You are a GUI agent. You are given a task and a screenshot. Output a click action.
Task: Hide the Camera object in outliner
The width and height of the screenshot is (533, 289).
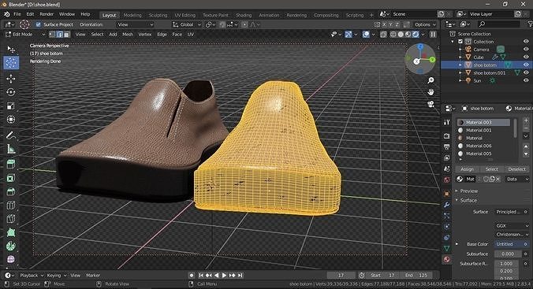(526, 50)
